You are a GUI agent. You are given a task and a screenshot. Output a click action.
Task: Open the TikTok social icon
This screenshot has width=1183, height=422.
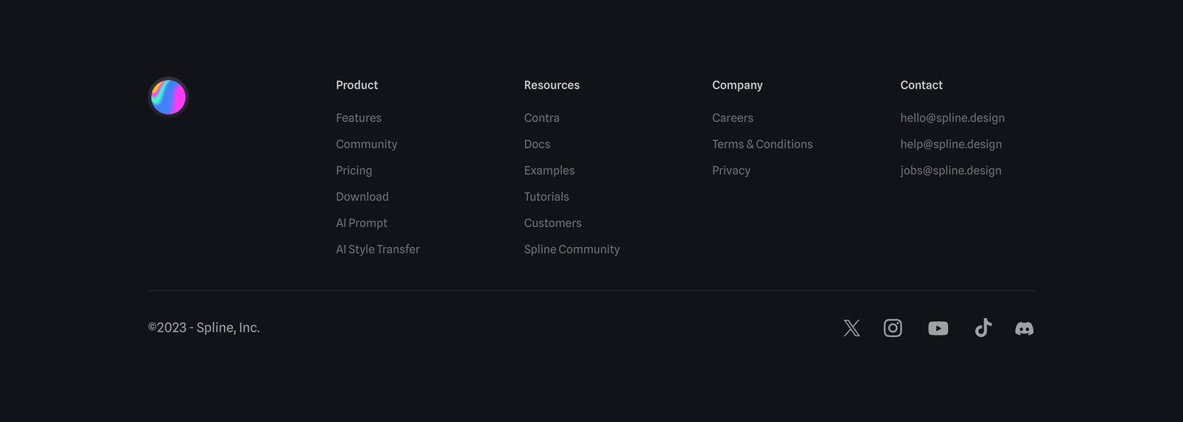983,327
